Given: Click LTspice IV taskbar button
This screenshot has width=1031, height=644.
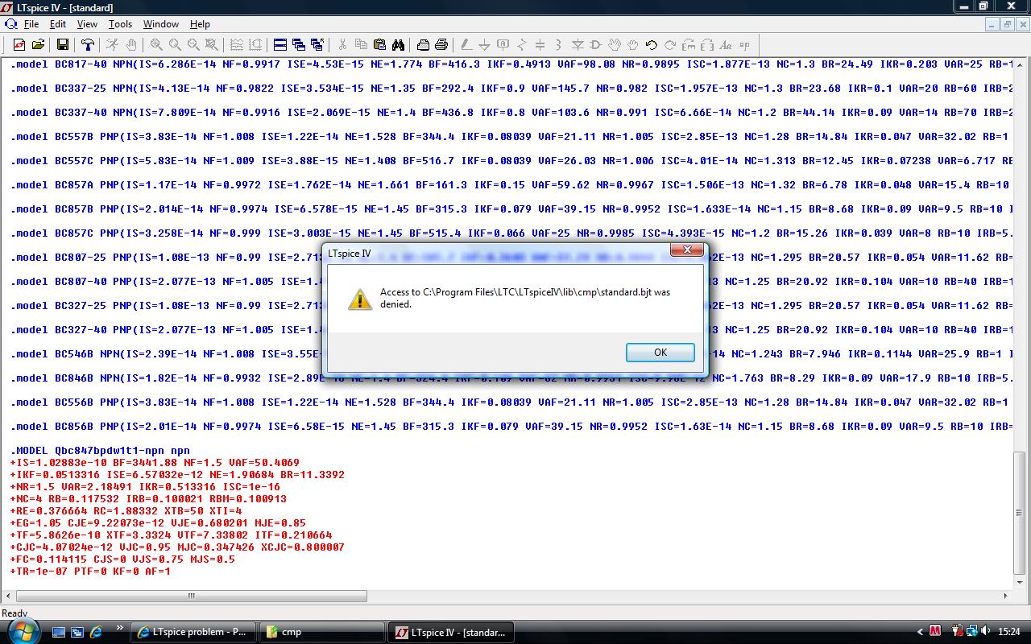Looking at the screenshot, I should (451, 632).
